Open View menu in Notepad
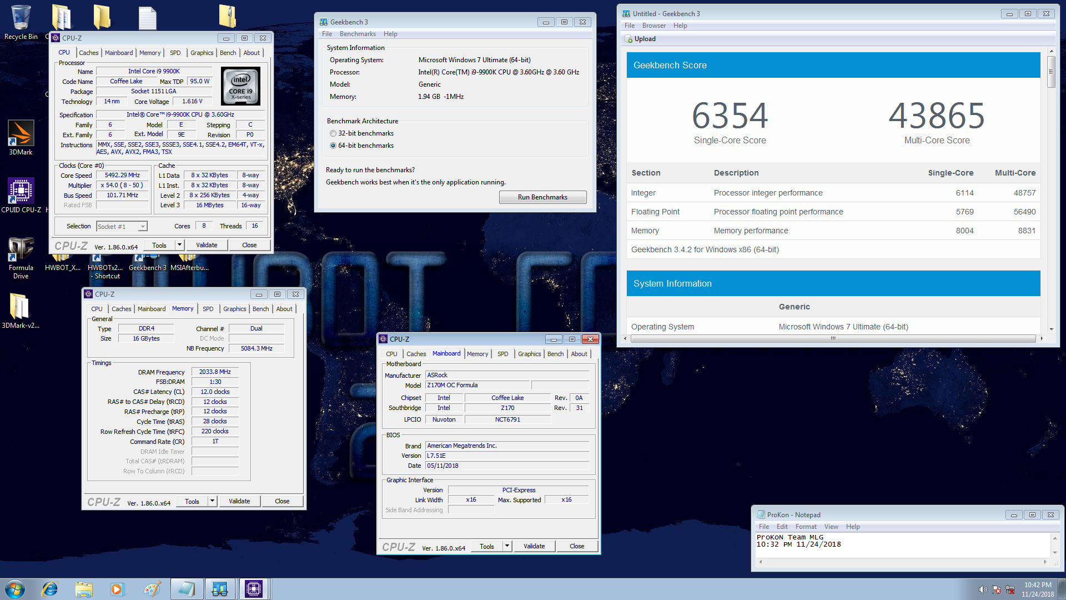 coord(831,527)
